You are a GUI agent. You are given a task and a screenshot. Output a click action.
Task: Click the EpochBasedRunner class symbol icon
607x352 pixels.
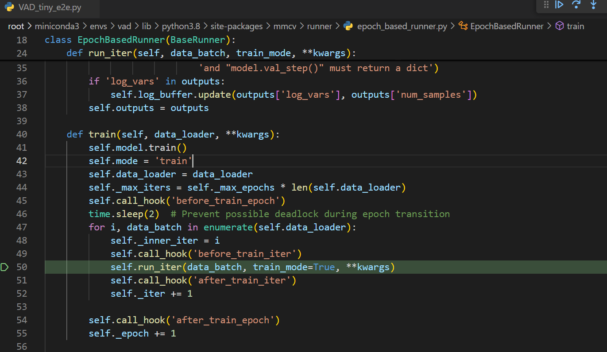pos(463,26)
